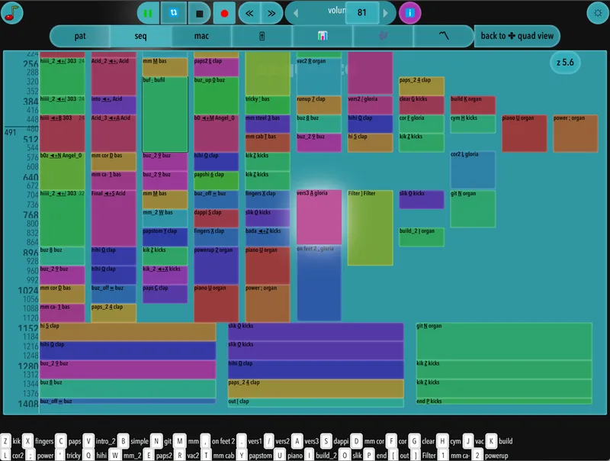The width and height of the screenshot is (610, 461).
Task: Click the Q key for the hihi pattern
Action: coord(88,456)
